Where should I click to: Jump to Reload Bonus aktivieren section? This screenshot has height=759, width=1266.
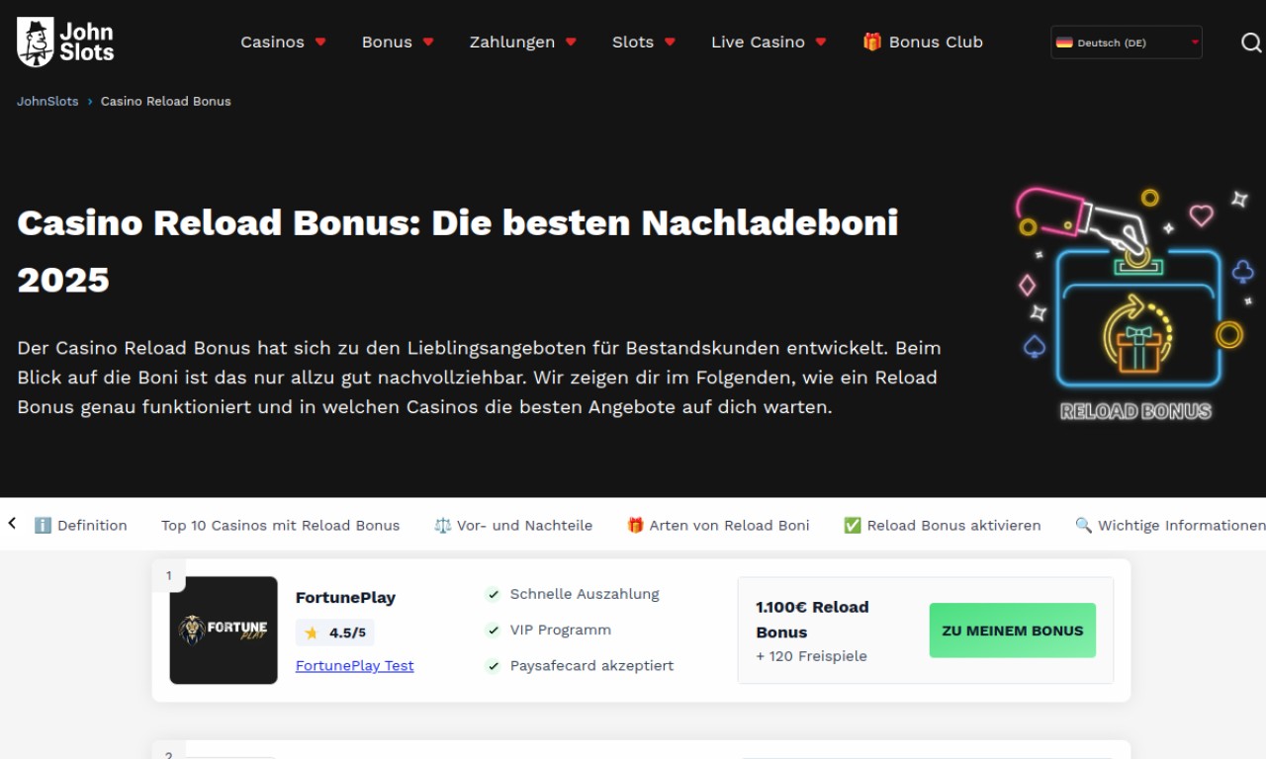click(x=942, y=526)
